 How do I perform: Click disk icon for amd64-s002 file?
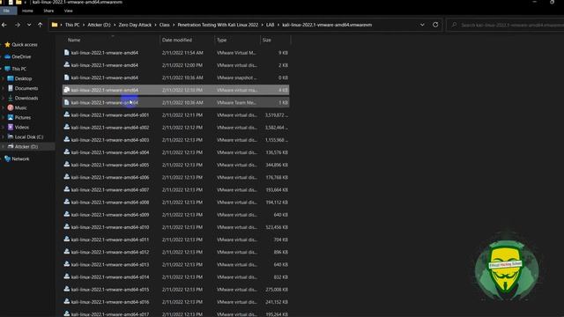(x=67, y=127)
